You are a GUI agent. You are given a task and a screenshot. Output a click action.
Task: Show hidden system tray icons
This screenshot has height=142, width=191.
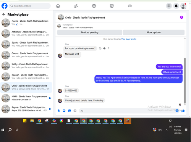(x=167, y=130)
